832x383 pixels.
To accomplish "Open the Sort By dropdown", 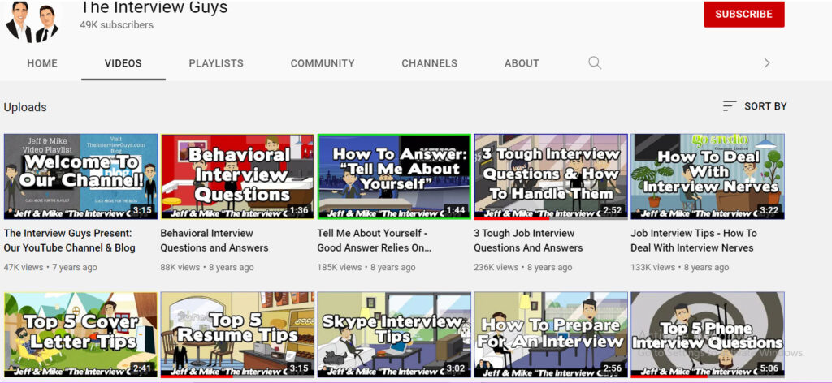I will (x=755, y=106).
